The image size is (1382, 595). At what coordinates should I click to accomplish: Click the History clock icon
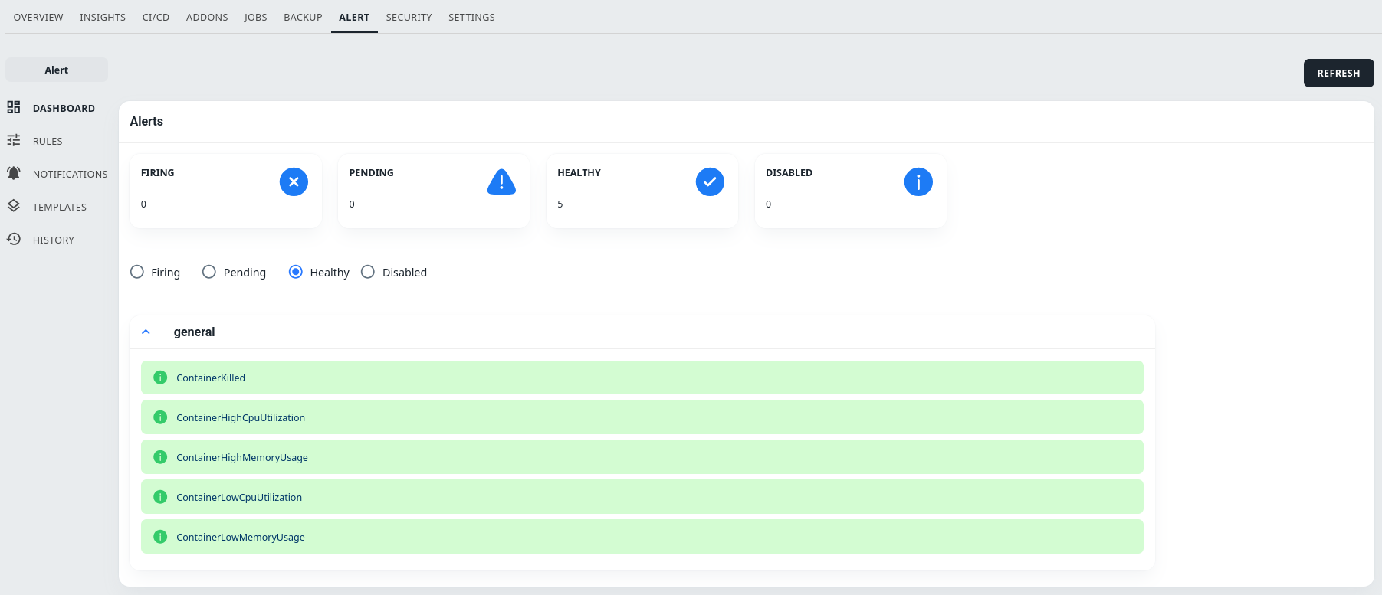pyautogui.click(x=14, y=239)
